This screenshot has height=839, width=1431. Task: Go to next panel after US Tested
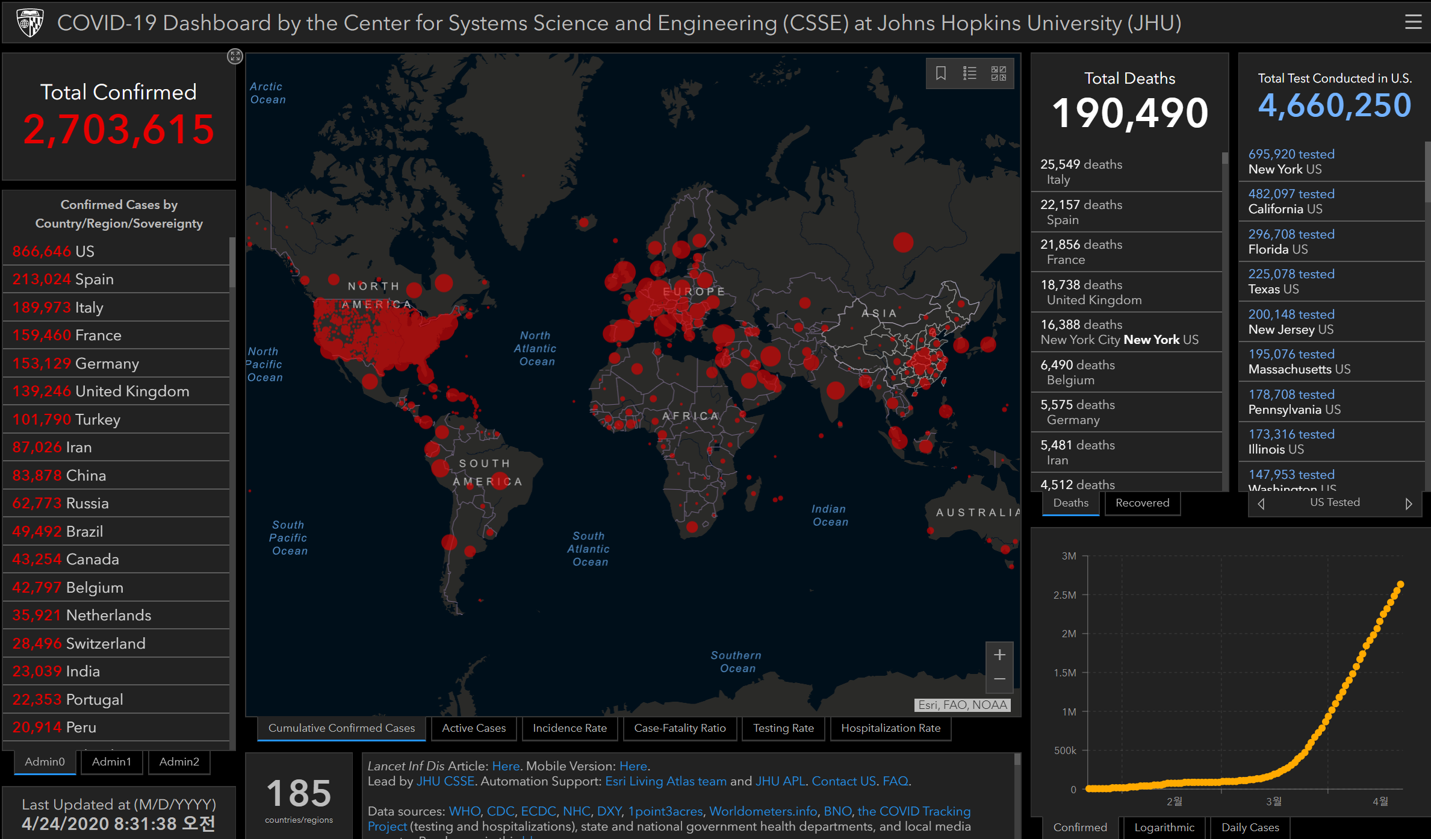pos(1408,504)
